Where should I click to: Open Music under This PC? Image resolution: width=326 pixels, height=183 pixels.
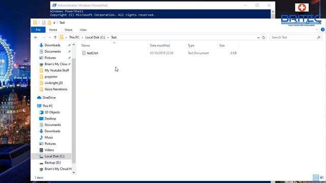(x=49, y=137)
